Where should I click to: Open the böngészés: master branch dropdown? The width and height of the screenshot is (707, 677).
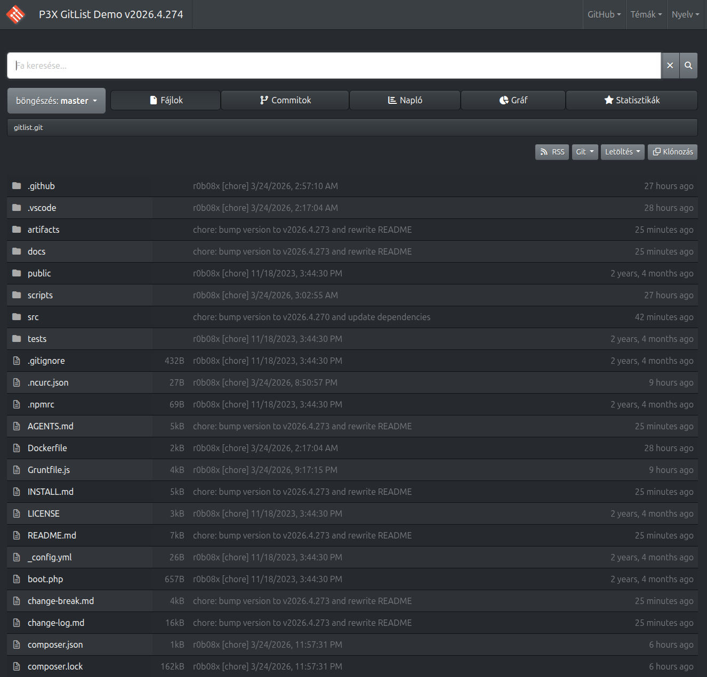coord(56,100)
